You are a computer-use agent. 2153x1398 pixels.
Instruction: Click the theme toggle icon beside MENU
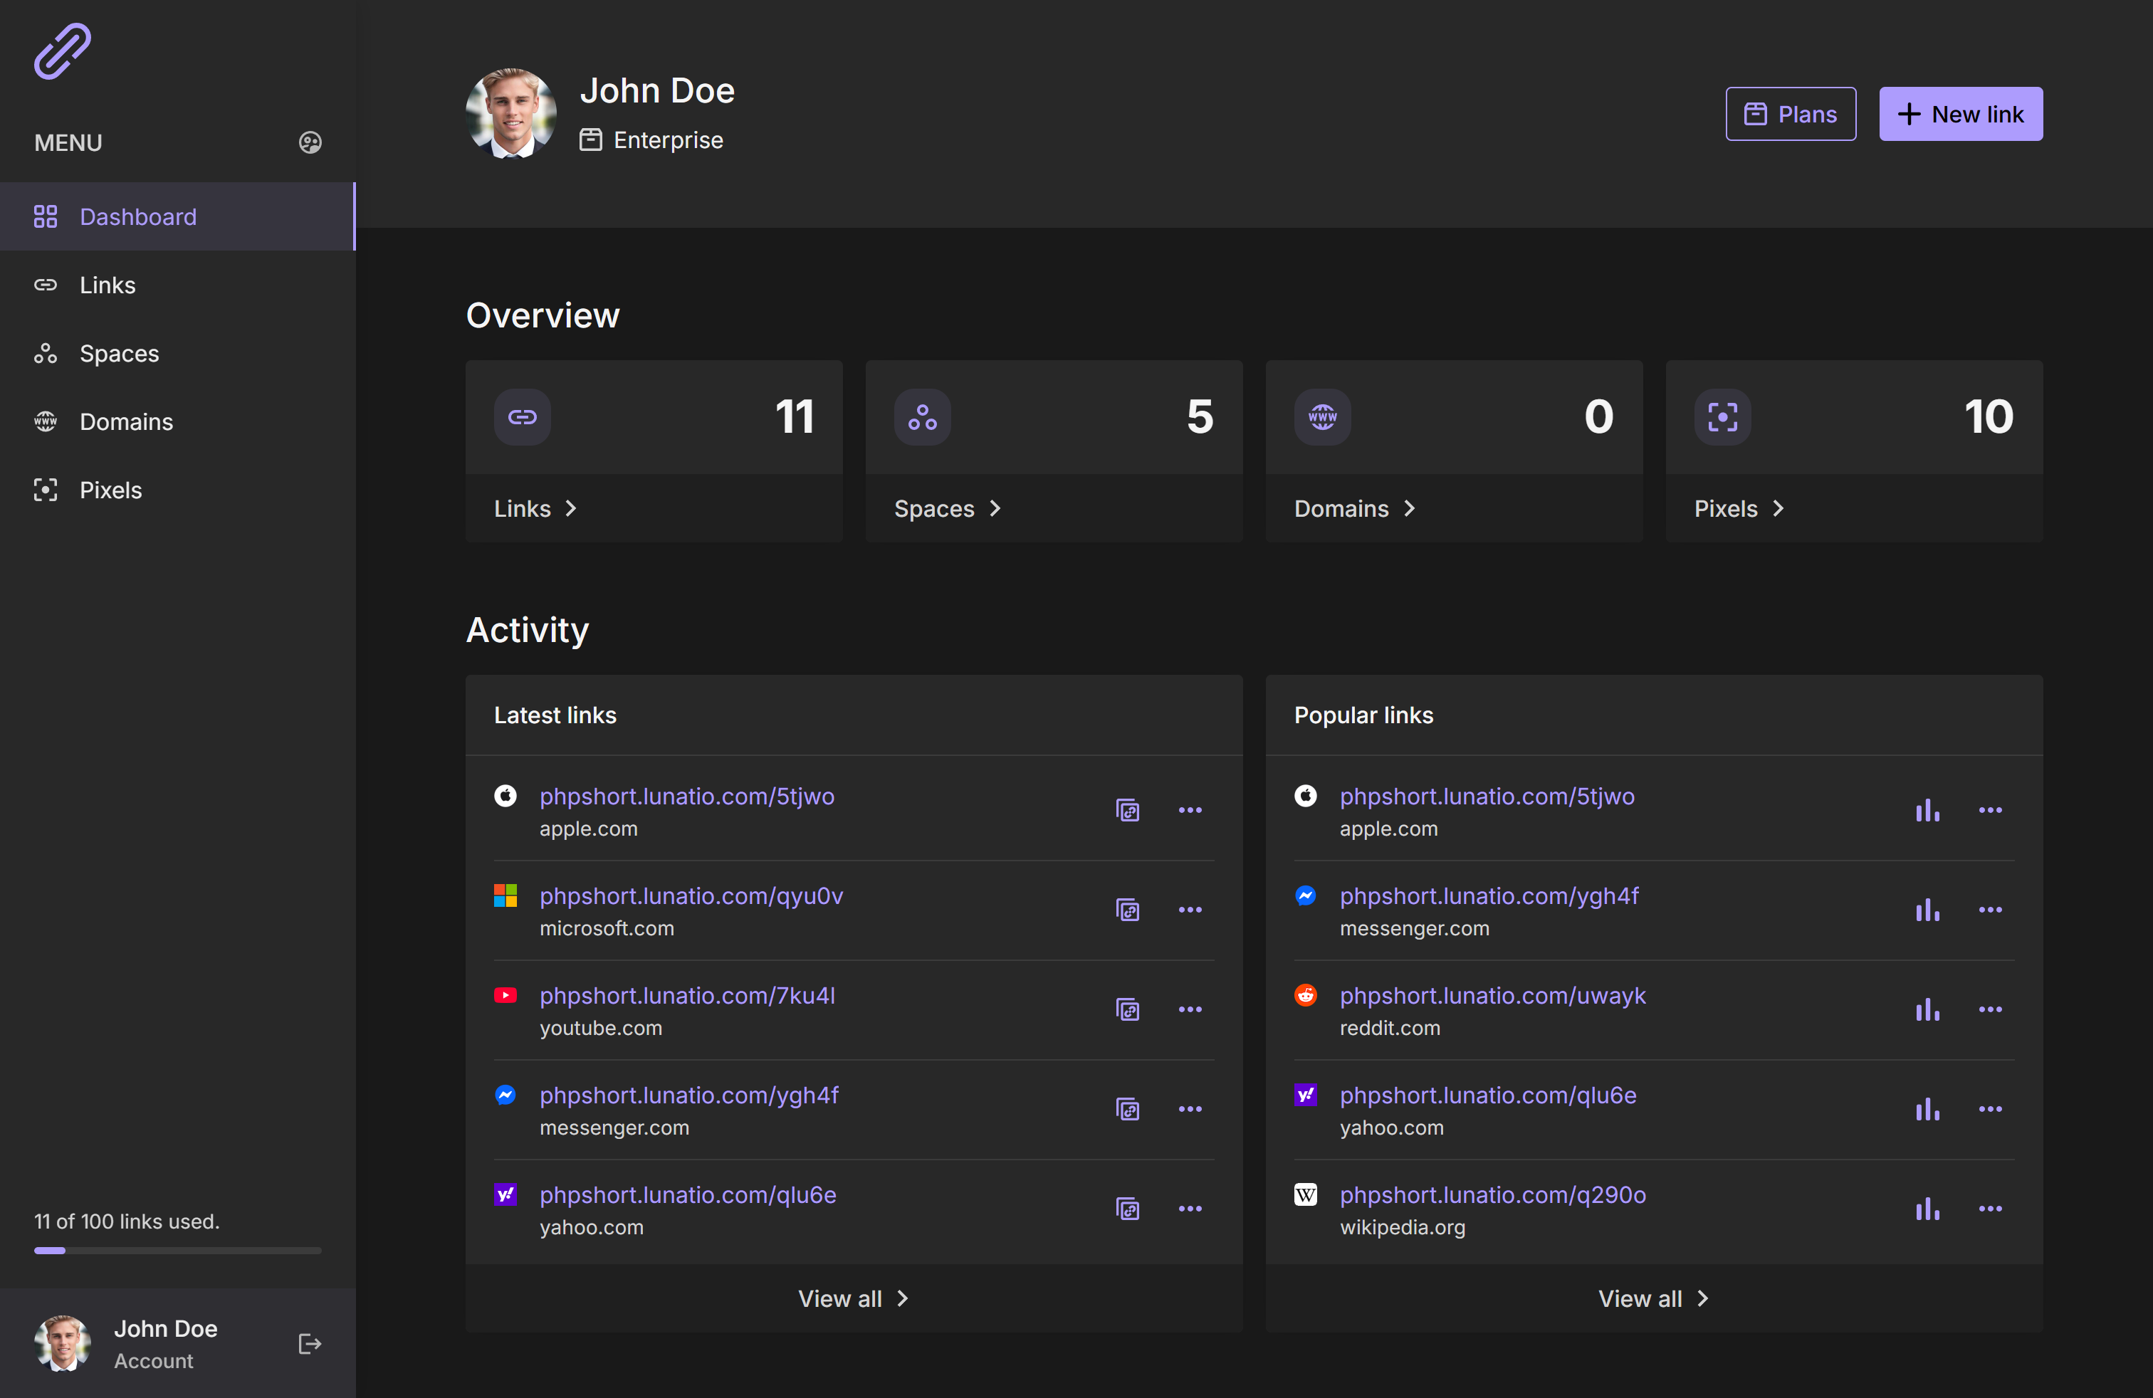pyautogui.click(x=310, y=143)
